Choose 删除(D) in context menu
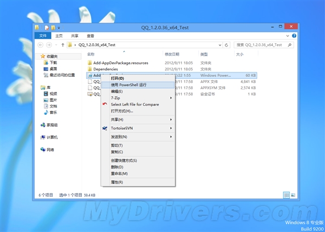The image size is (325, 232). tap(138, 167)
